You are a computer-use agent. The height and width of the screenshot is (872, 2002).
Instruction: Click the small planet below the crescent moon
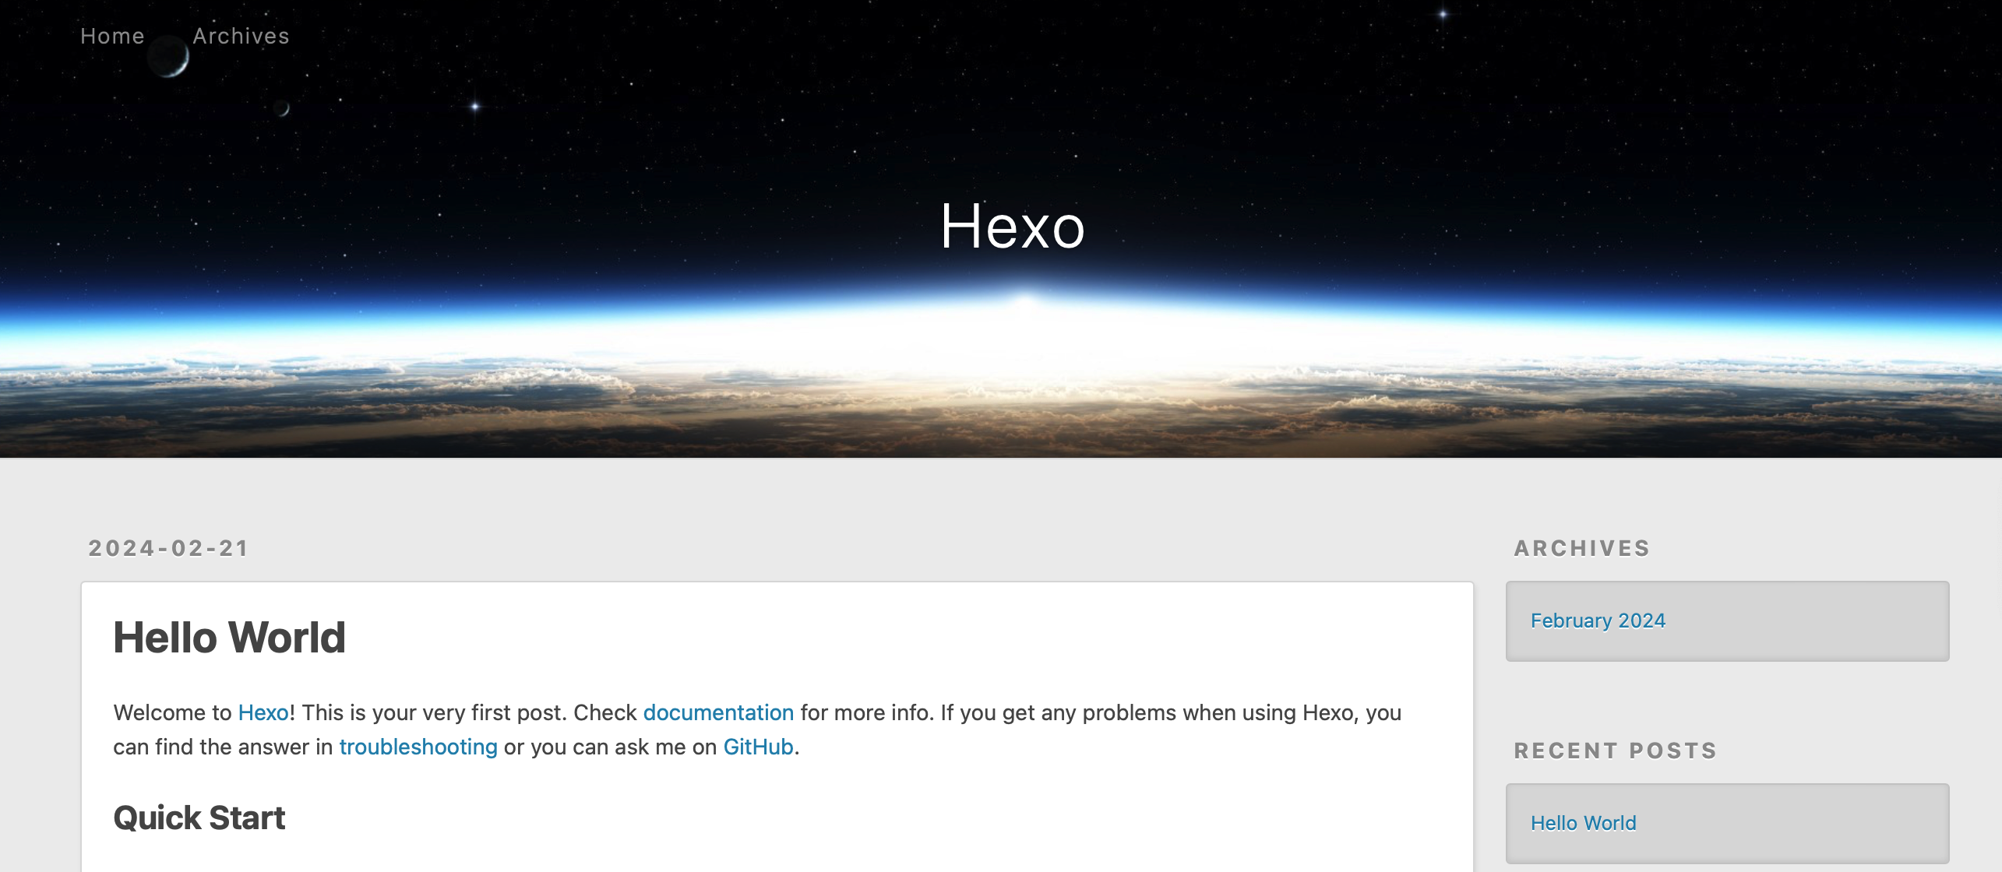click(x=282, y=108)
